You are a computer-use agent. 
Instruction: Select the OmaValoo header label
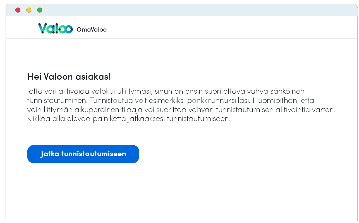pyautogui.click(x=92, y=30)
